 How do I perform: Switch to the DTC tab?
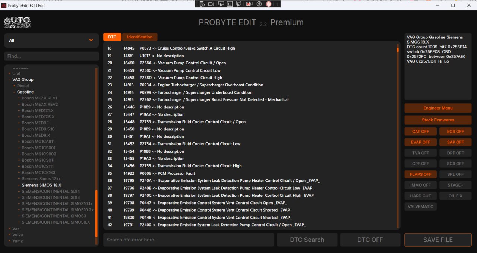[112, 37]
